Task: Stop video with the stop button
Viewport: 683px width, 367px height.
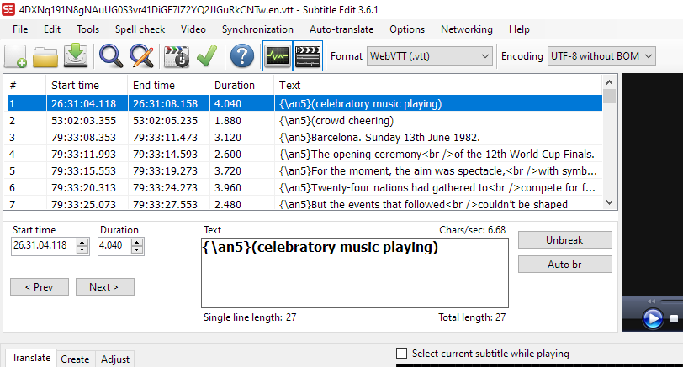Action: coord(674,319)
